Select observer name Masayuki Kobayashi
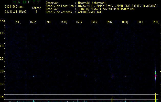Viewport: 161px width, 102px height. pos(92,3)
